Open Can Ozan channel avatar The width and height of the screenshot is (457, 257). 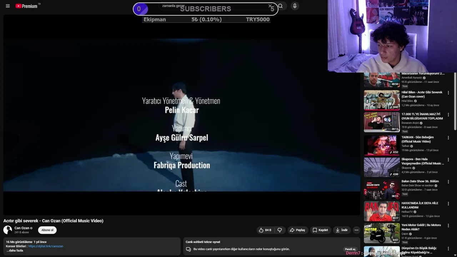pos(7,230)
